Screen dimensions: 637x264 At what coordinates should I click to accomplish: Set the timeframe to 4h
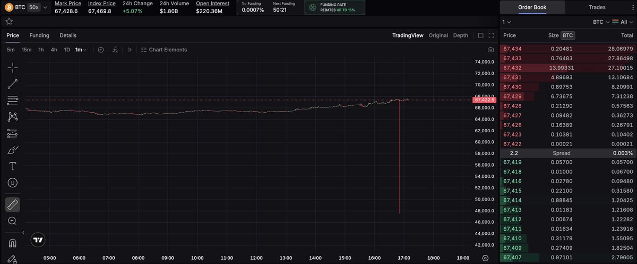point(54,50)
